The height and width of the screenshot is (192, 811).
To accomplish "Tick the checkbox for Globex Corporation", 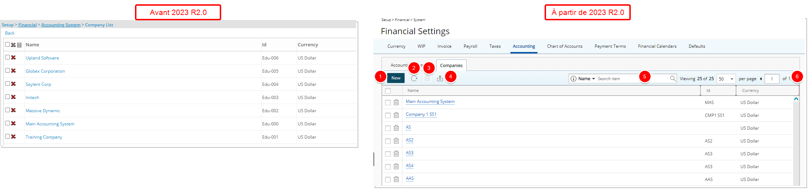I will click(x=7, y=71).
